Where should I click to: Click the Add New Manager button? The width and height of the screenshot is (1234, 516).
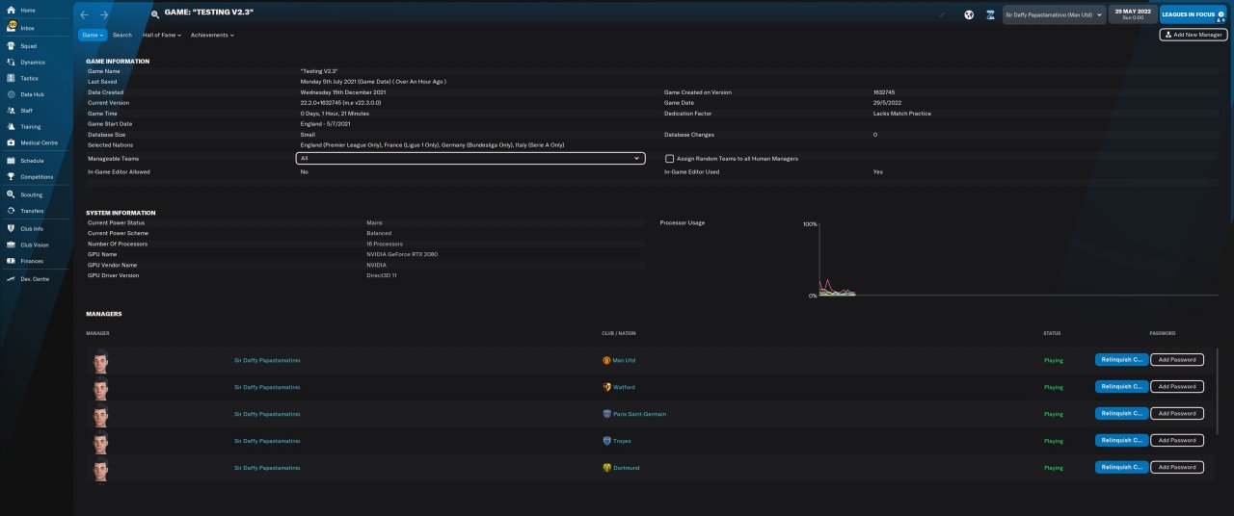click(1194, 35)
